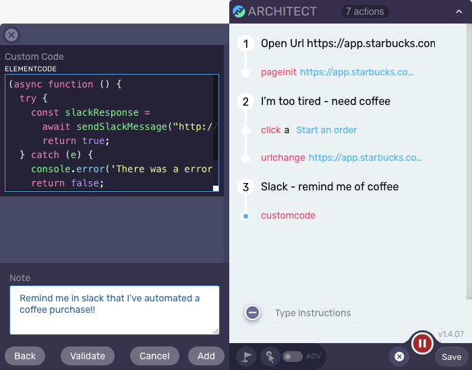
Task: Select step 1 Open Url
Action: point(348,44)
